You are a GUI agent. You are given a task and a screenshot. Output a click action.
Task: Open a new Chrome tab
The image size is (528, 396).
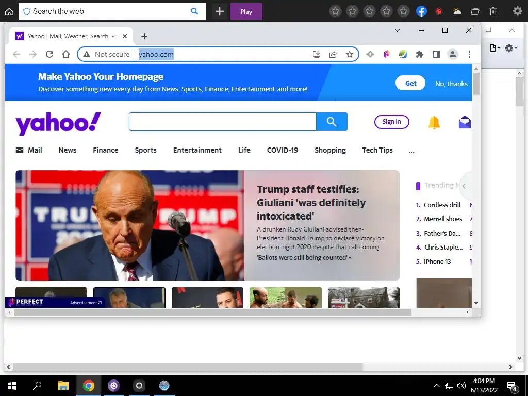pos(144,36)
